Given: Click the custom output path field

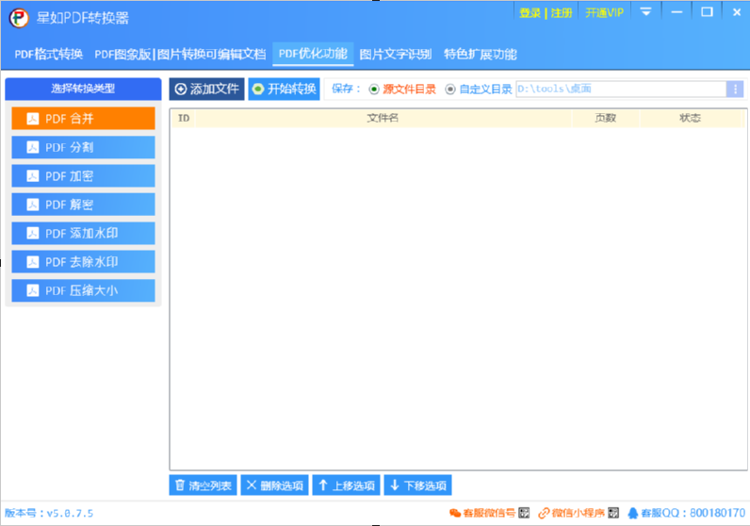Looking at the screenshot, I should (619, 90).
